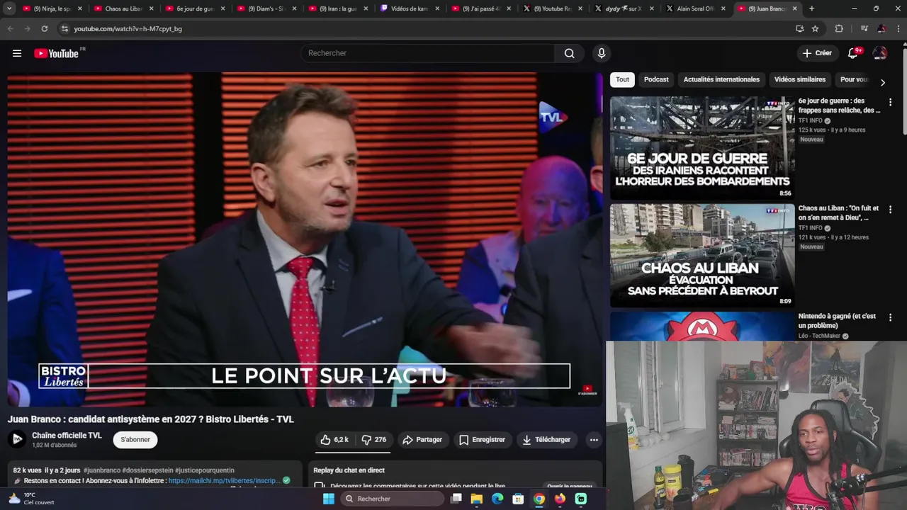The image size is (907, 510).
Task: Close the 'Juan Branco' active tab
Action: [794, 8]
